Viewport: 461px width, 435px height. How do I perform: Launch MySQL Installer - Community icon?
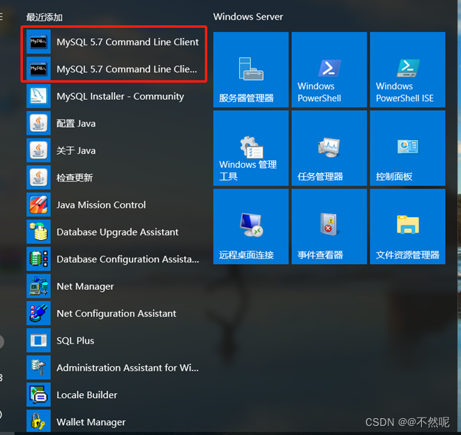pyautogui.click(x=38, y=96)
